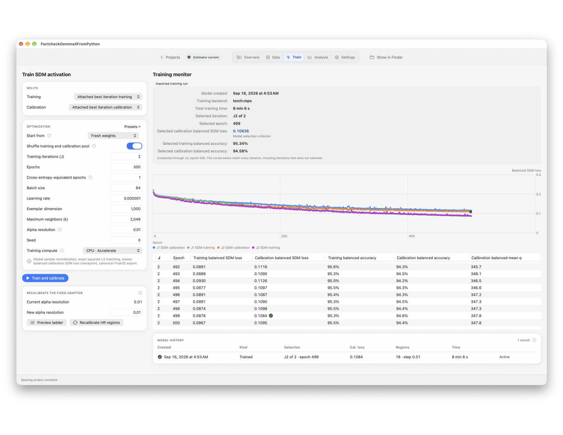Screen dimensions: 563x435
Task: Click the Show in Finder folder icon
Action: point(372,57)
